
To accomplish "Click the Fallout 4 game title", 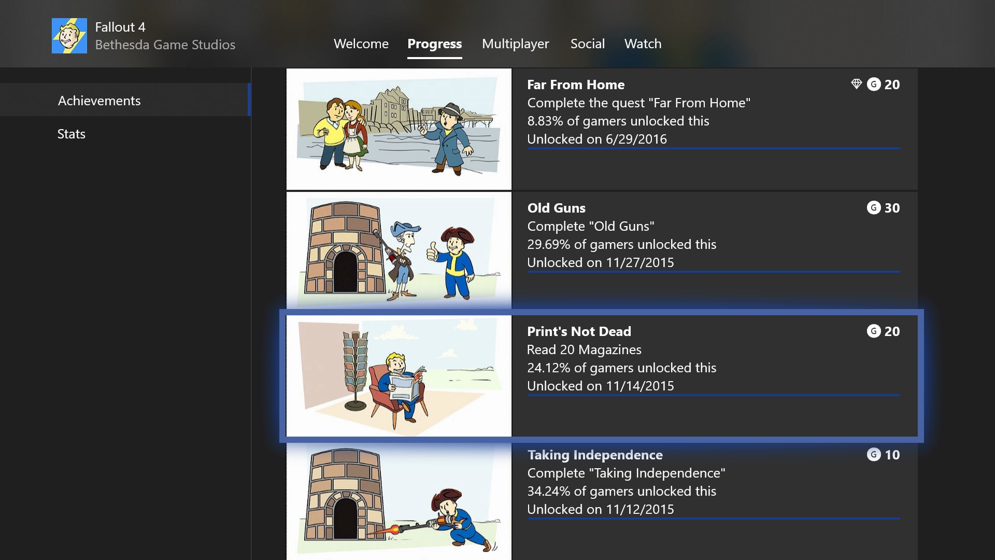I will coord(120,27).
